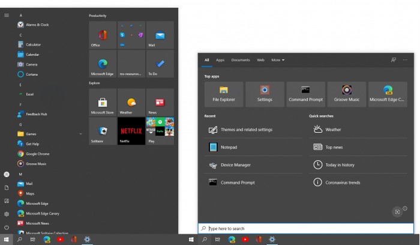Image resolution: width=420 pixels, height=245 pixels.
Task: Click the user account icon in Start sidebar
Action: [7, 174]
